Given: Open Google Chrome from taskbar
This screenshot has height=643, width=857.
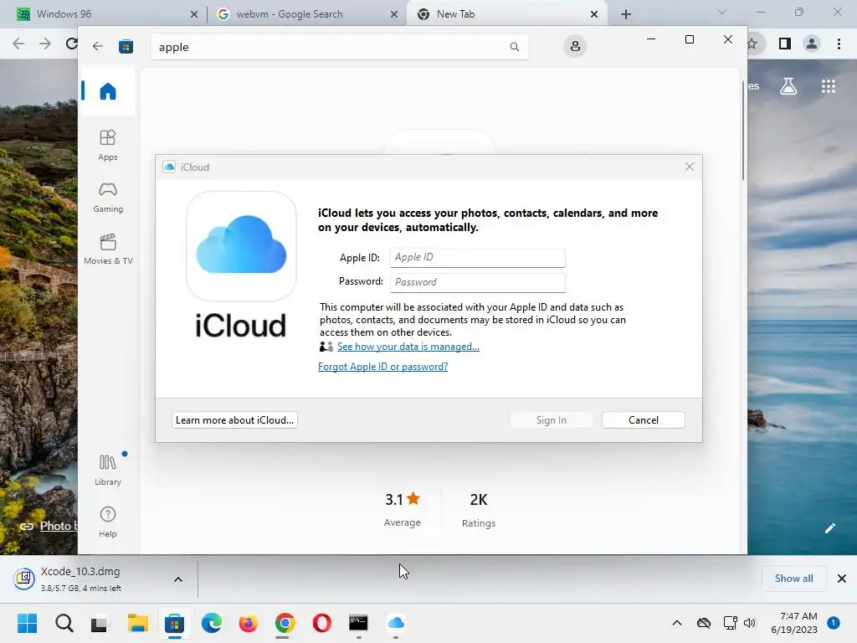Looking at the screenshot, I should [285, 623].
